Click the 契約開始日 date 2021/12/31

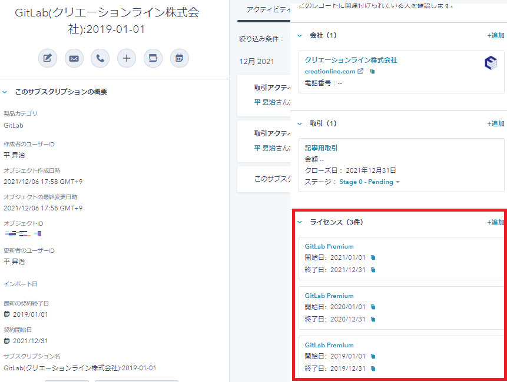click(31, 341)
